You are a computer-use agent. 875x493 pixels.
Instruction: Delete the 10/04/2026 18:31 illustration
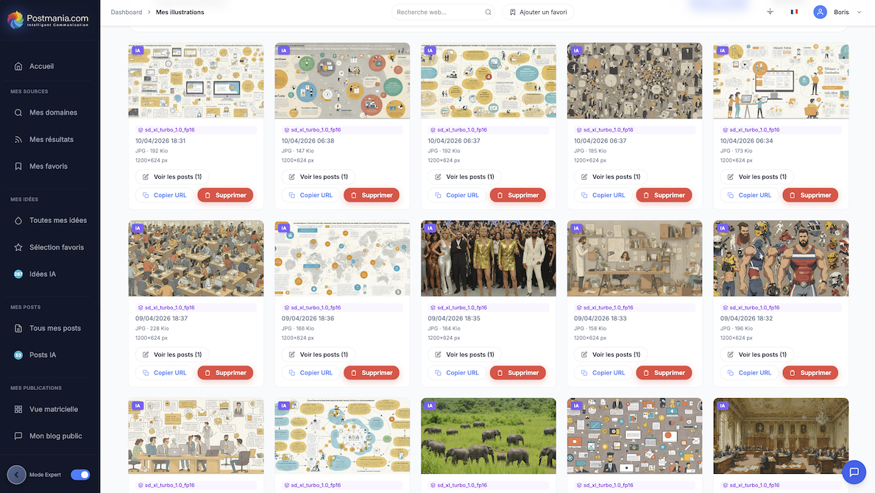coord(225,195)
